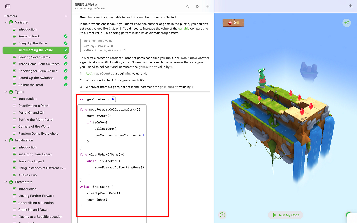Click the if isOnGem code line
The height and width of the screenshot is (223, 357).
[x=97, y=122]
